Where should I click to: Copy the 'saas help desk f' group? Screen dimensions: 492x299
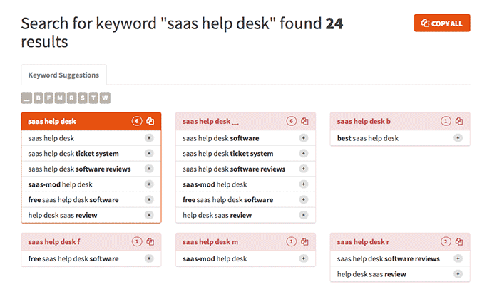[x=150, y=241]
